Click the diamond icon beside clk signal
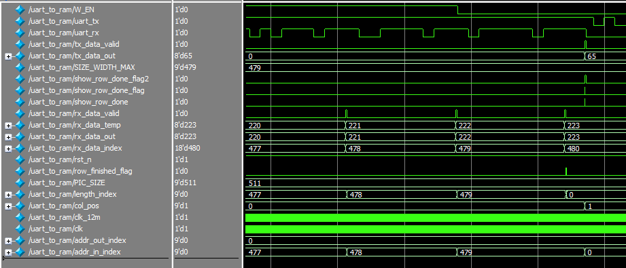 20,229
